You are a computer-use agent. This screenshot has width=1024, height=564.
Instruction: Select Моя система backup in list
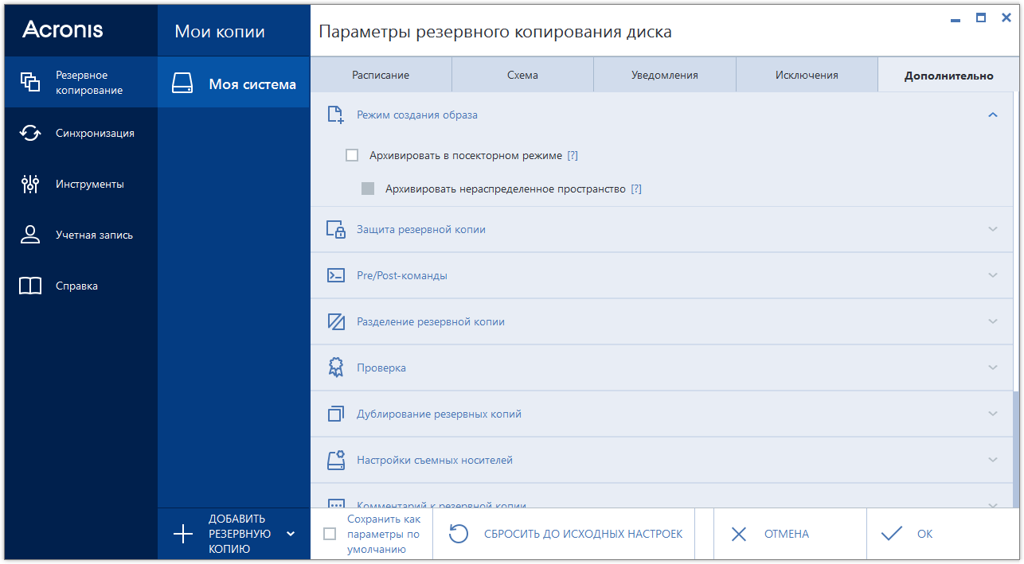[233, 84]
